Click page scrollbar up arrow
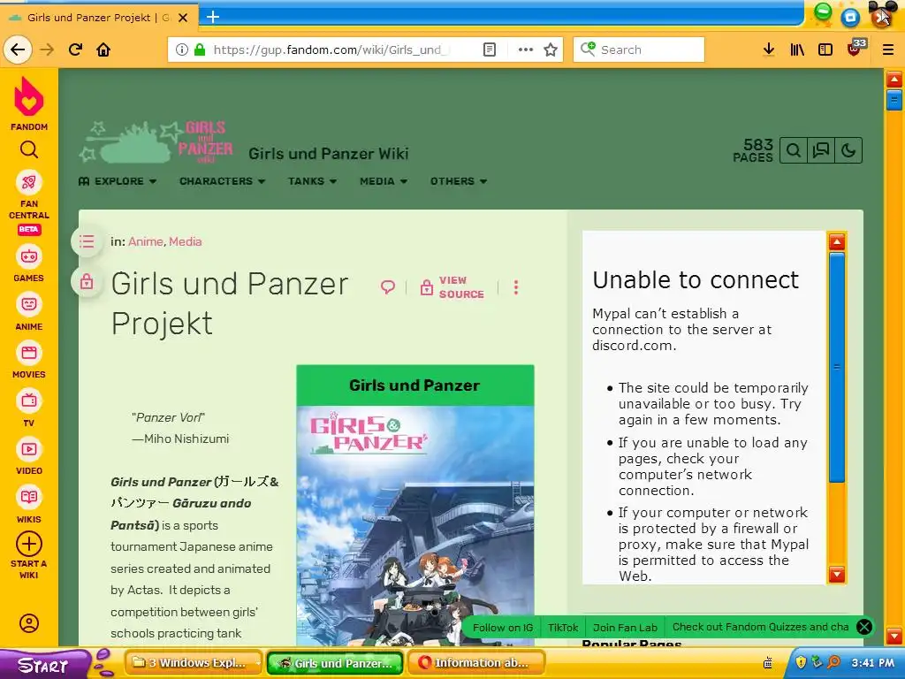Viewport: 905px width, 679px height. tap(894, 79)
